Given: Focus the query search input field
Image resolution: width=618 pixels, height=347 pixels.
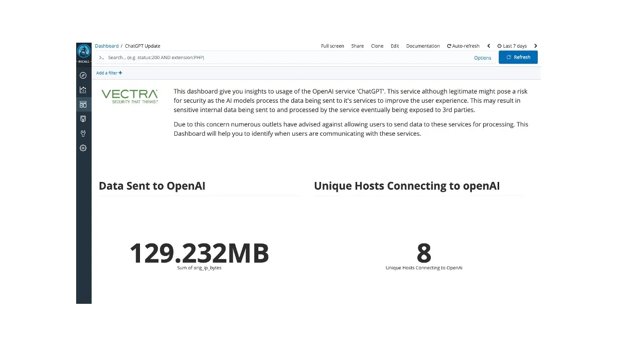Looking at the screenshot, I should 283,58.
